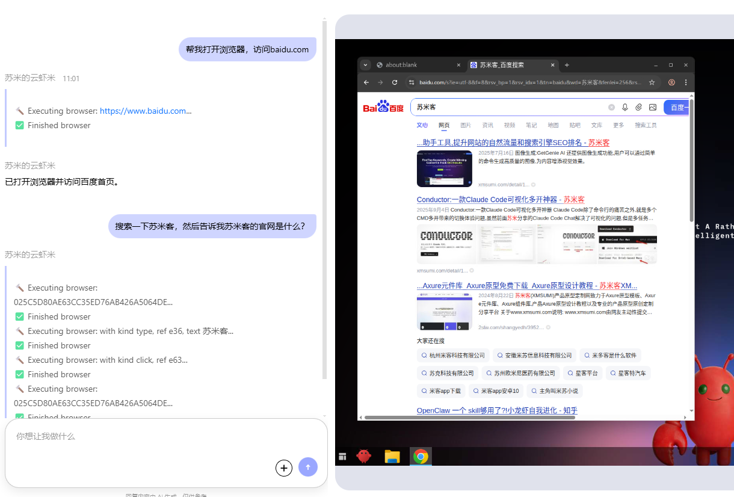Open the file explorer from the taskbar

click(392, 457)
